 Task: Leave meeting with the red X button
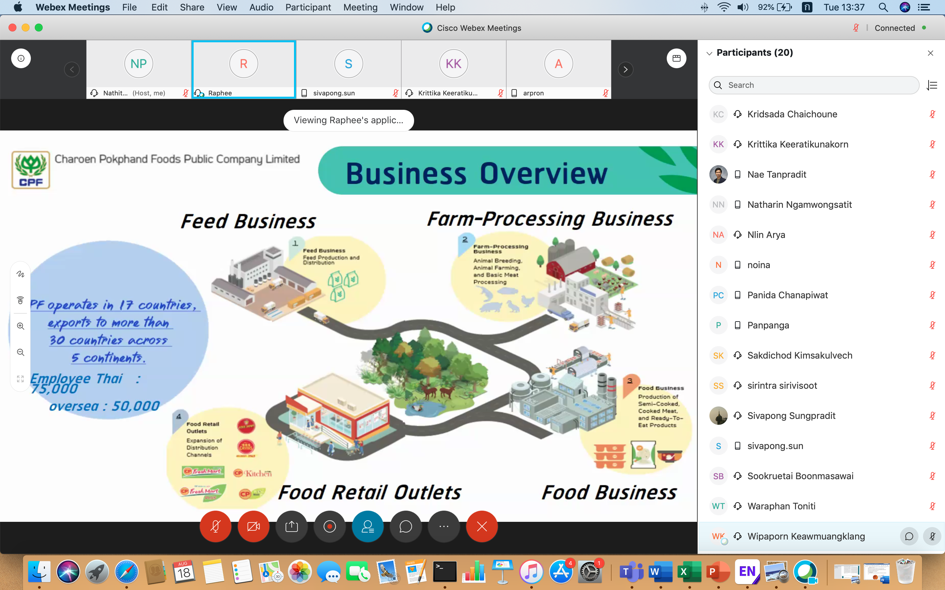point(482,526)
